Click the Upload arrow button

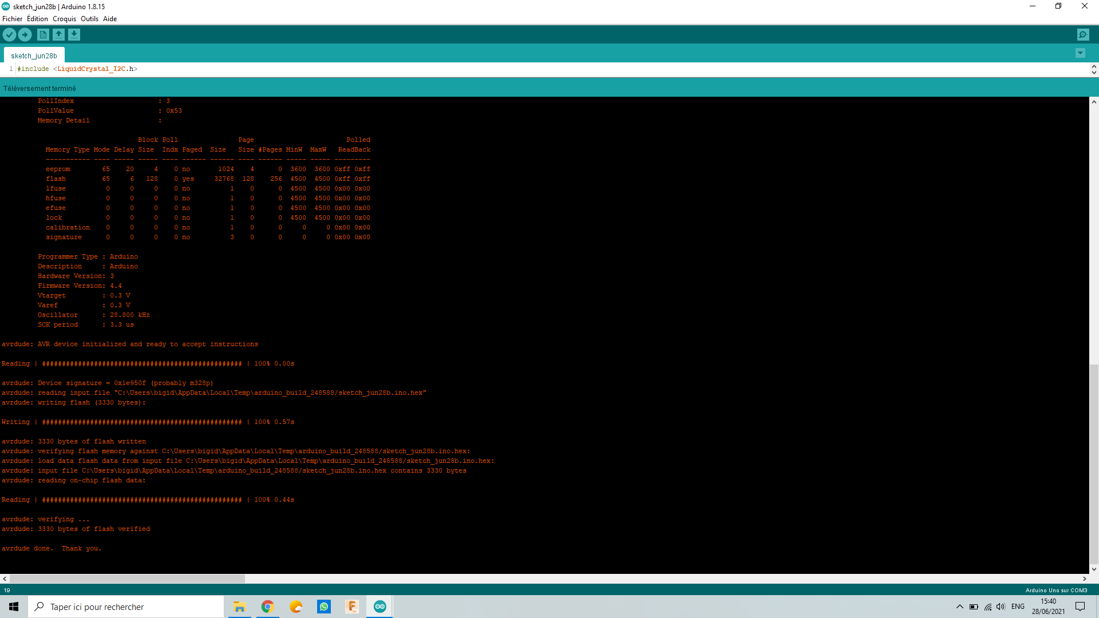(x=25, y=35)
